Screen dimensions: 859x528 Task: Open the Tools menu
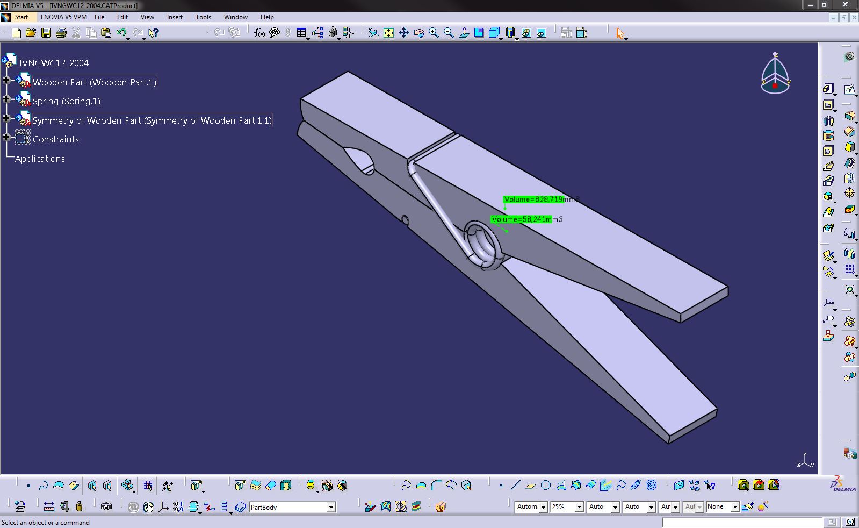pyautogui.click(x=203, y=17)
